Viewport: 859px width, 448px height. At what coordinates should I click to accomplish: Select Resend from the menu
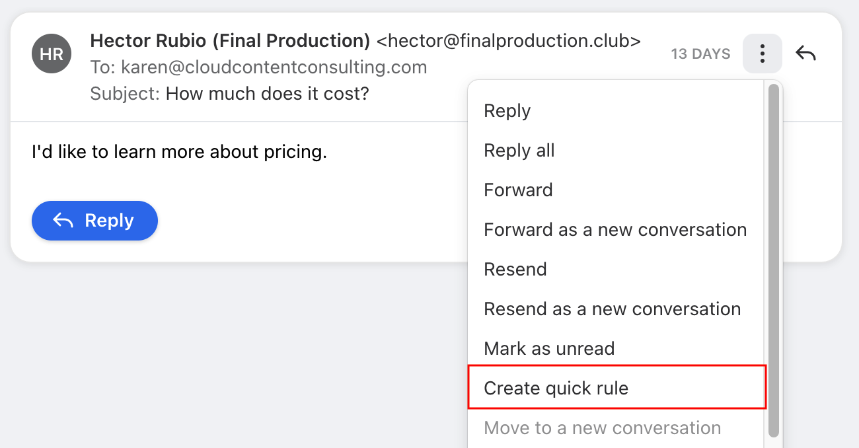[616, 270]
